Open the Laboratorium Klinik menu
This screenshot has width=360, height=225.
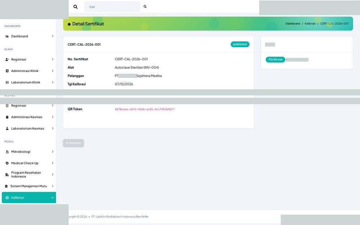(29, 82)
